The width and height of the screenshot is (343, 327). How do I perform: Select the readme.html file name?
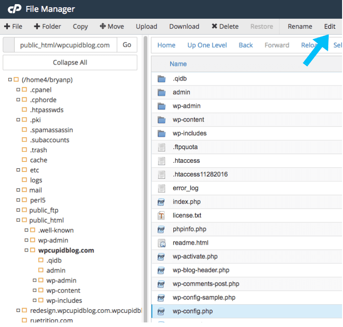[x=190, y=243]
